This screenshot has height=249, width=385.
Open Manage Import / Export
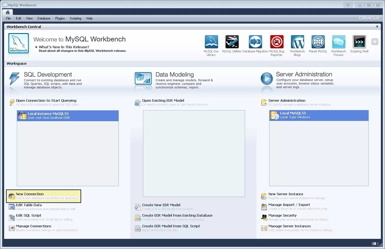(289, 205)
